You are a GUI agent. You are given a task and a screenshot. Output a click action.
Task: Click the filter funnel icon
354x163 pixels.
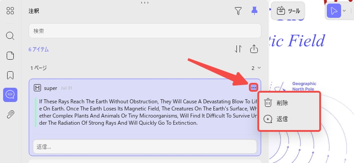(238, 11)
